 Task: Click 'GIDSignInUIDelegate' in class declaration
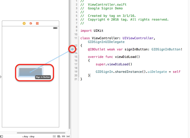coord(106,42)
